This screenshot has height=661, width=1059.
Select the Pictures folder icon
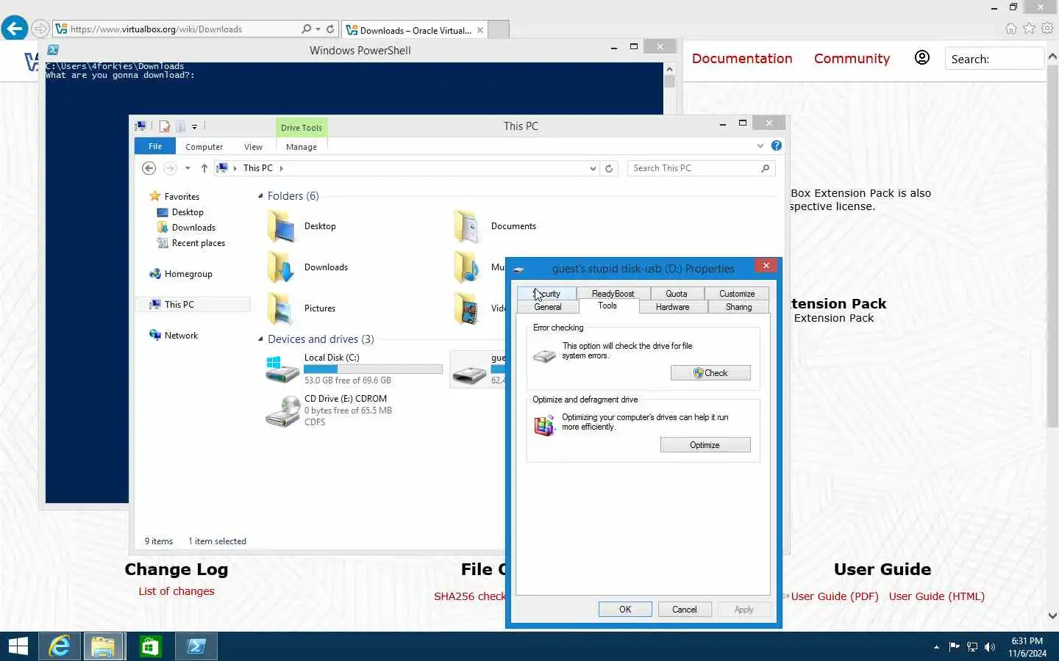(281, 308)
